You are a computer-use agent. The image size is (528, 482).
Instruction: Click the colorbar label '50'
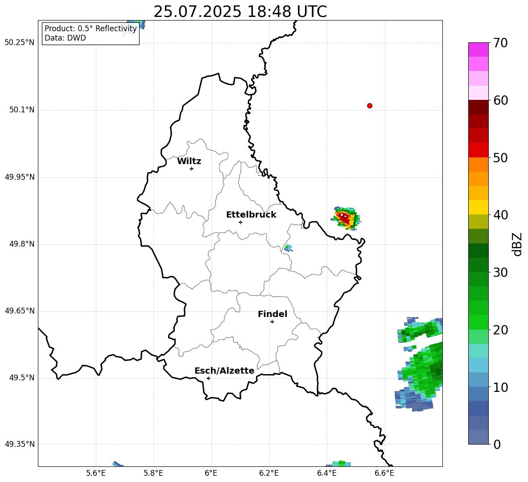[500, 157]
